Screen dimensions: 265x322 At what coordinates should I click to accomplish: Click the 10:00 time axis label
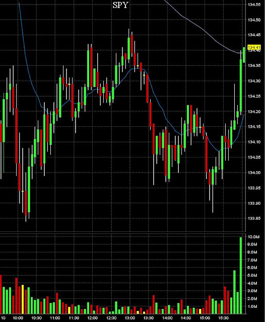[x=18, y=318]
